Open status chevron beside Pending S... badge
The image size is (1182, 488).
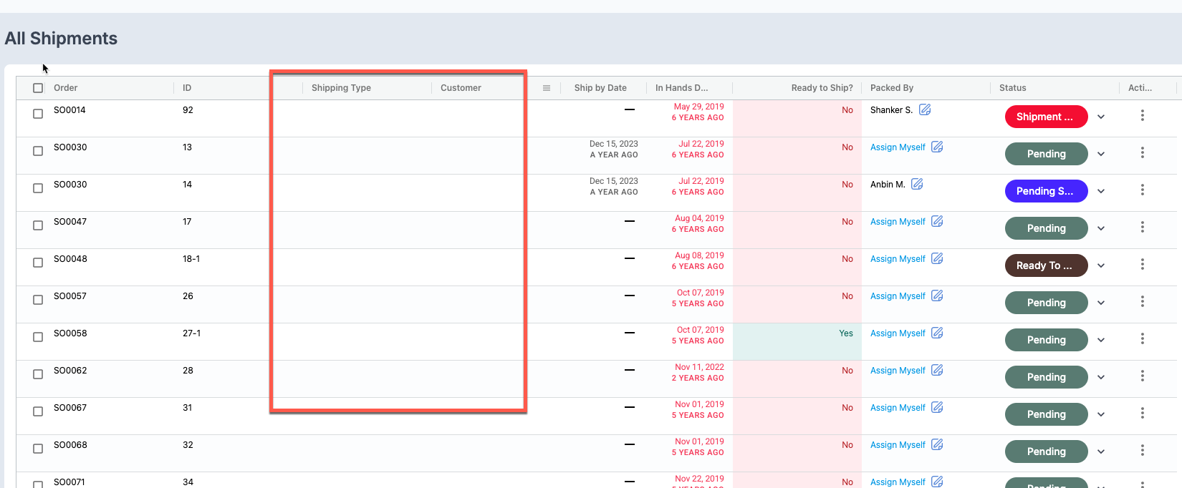(1101, 191)
